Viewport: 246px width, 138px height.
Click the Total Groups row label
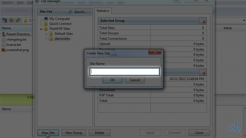click(109, 33)
